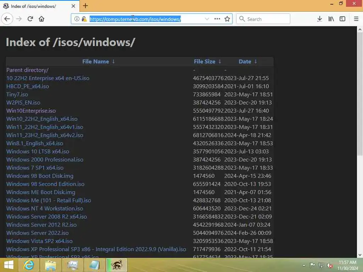Click the date 2024-Apr-18 21:42
The width and height of the screenshot is (363, 272).
pyautogui.click(x=247, y=135)
